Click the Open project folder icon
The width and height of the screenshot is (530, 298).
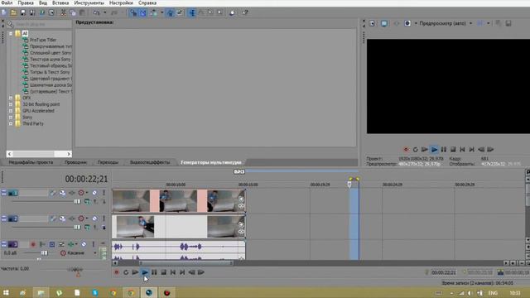pyautogui.click(x=13, y=13)
